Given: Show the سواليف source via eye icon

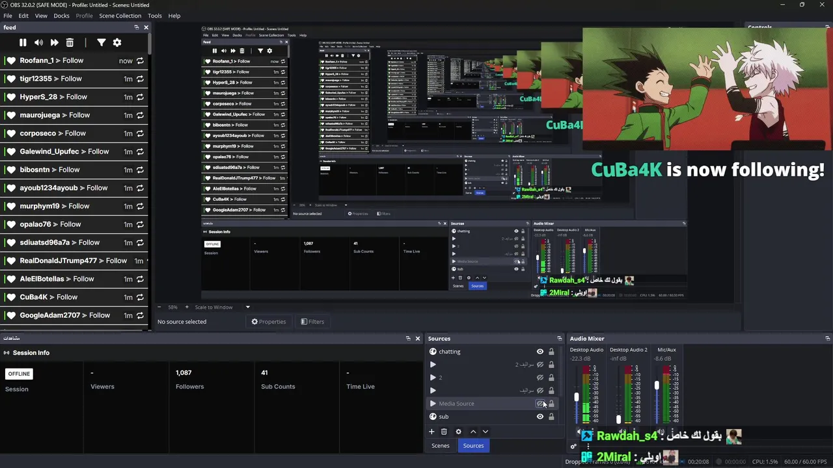Looking at the screenshot, I should pos(539,391).
